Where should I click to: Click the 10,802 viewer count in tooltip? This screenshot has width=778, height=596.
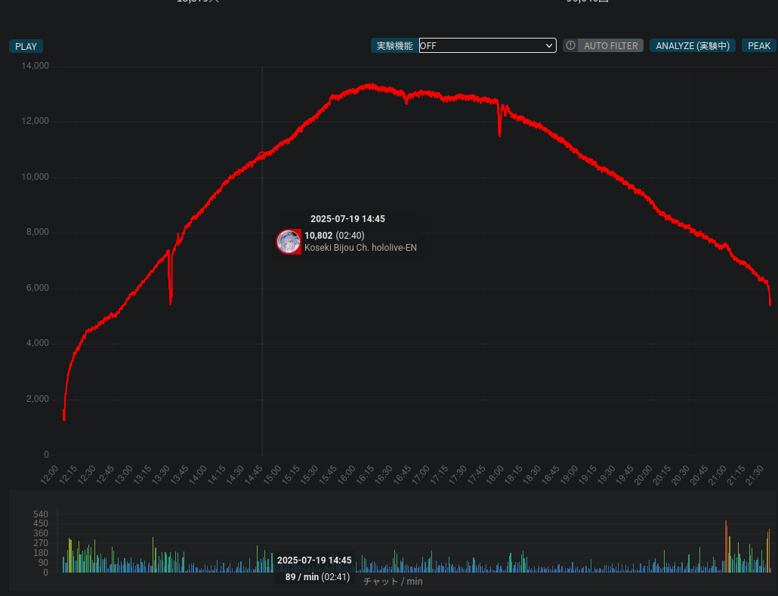(319, 235)
